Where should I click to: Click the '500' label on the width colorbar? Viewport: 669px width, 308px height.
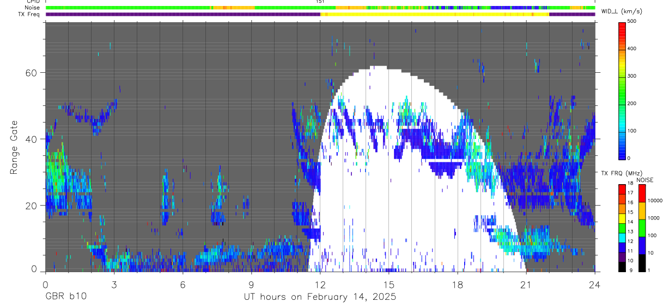[632, 21]
